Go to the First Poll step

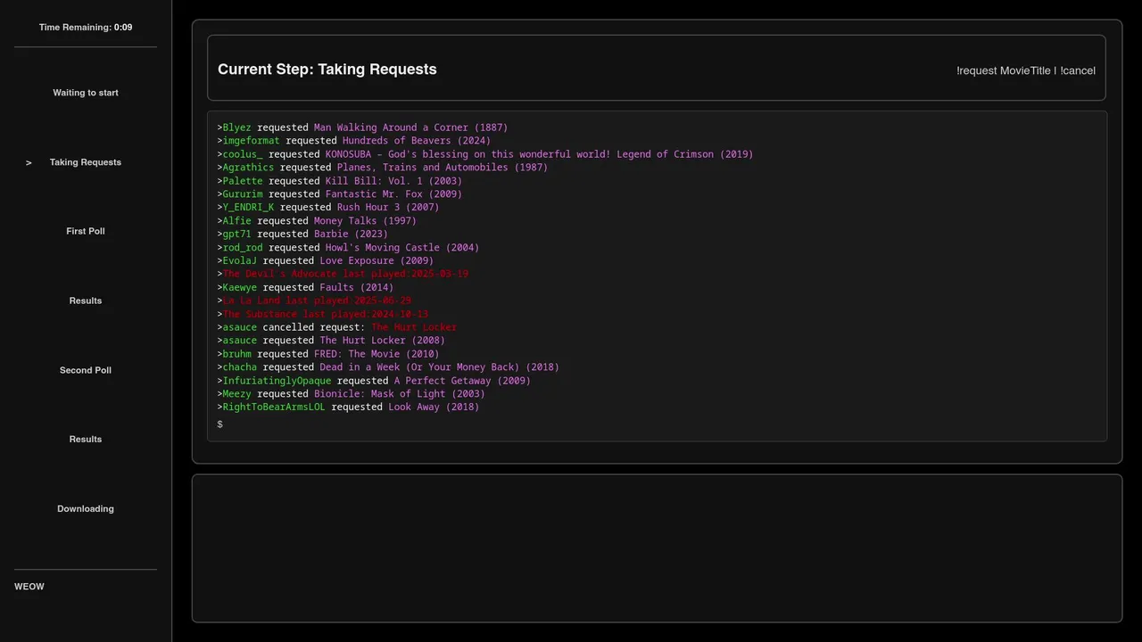(x=86, y=231)
